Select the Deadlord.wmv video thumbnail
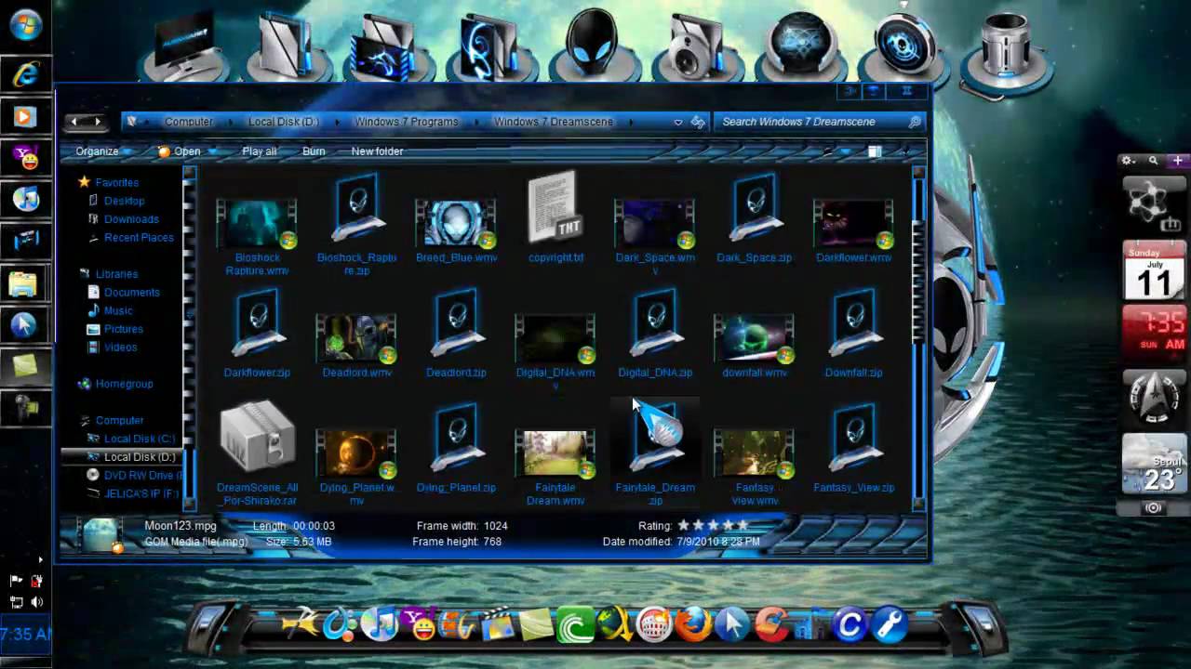 coord(356,339)
